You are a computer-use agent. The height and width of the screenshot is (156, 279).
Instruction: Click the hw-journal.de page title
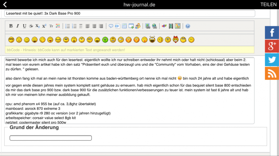pos(139,5)
